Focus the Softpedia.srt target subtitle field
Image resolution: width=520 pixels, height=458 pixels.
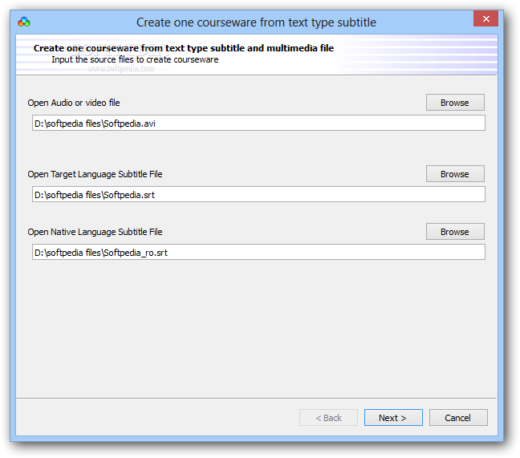click(x=258, y=194)
